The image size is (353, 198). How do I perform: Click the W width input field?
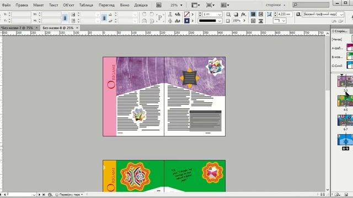coord(51,14)
